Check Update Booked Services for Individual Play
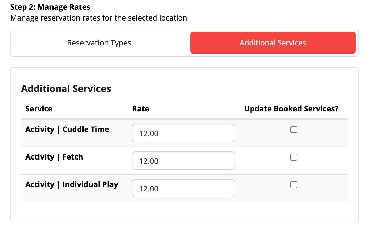Image resolution: width=367 pixels, height=232 pixels. click(x=294, y=185)
